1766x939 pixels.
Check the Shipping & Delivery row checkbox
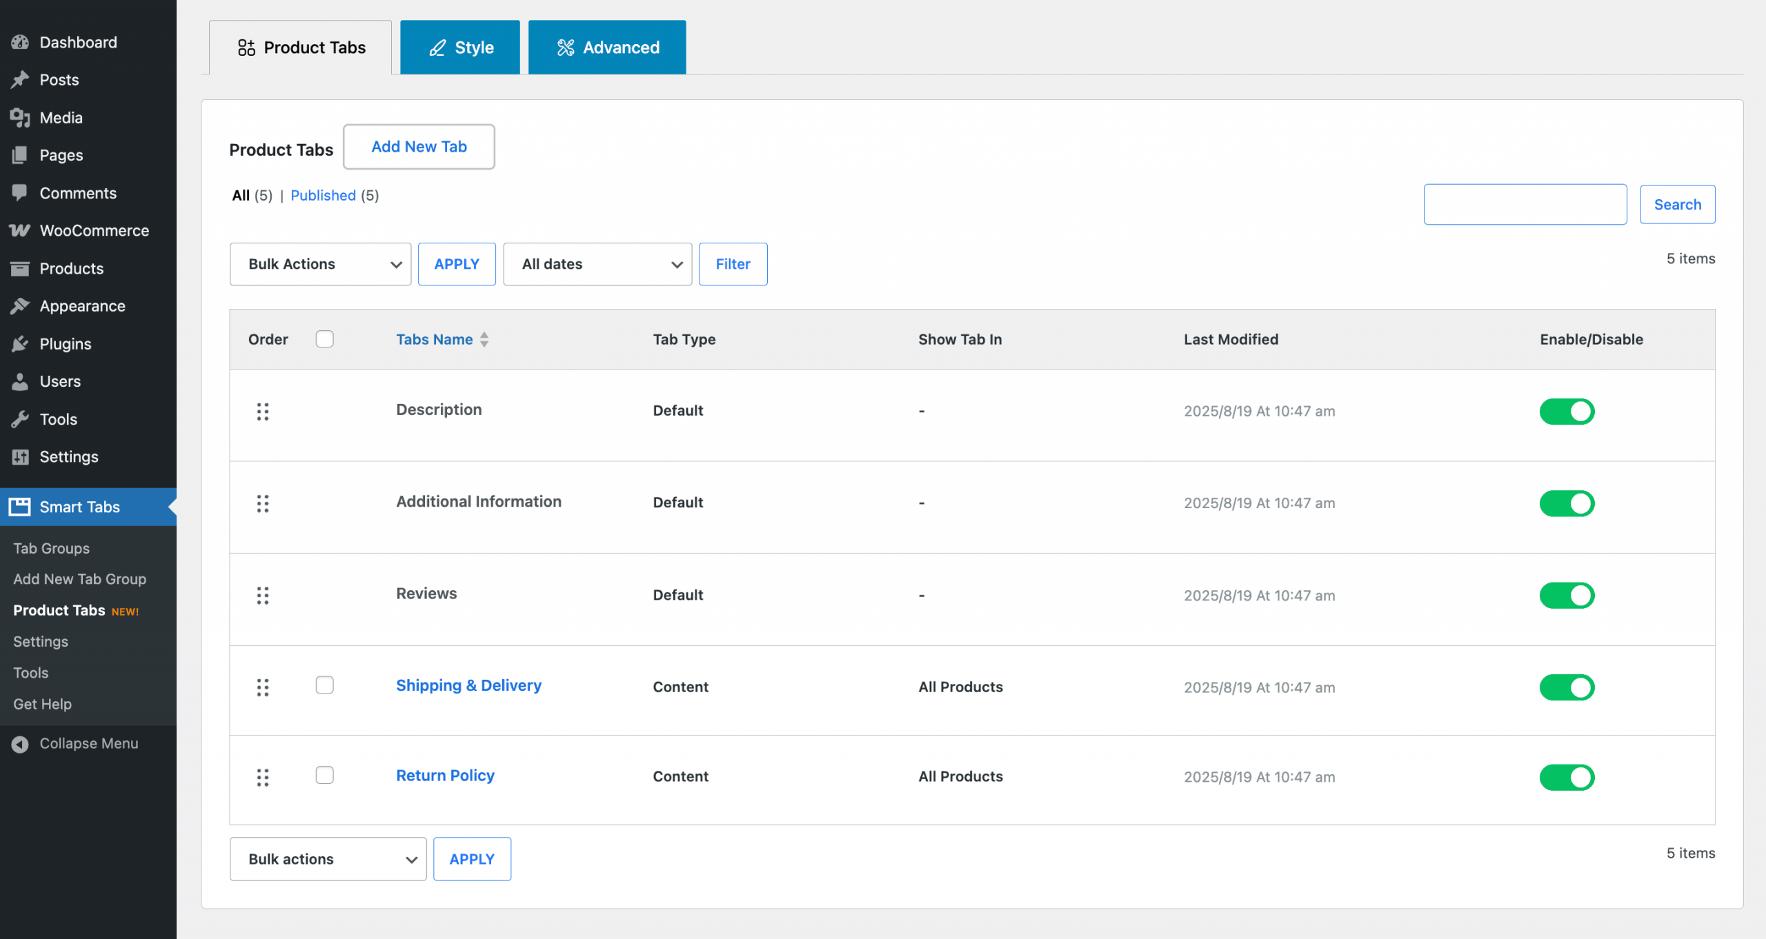coord(325,685)
